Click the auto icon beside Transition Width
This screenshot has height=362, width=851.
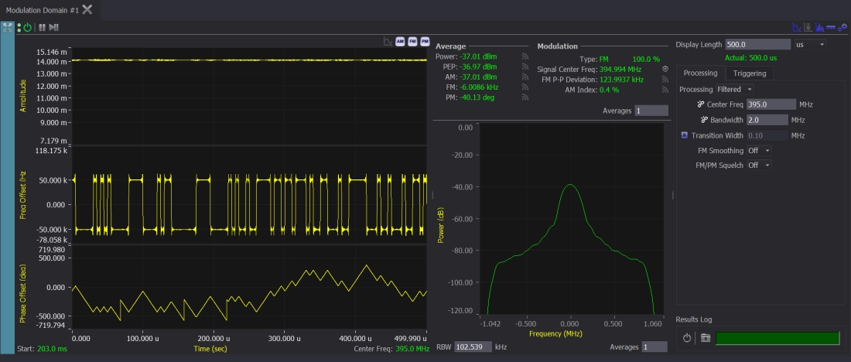pyautogui.click(x=684, y=135)
